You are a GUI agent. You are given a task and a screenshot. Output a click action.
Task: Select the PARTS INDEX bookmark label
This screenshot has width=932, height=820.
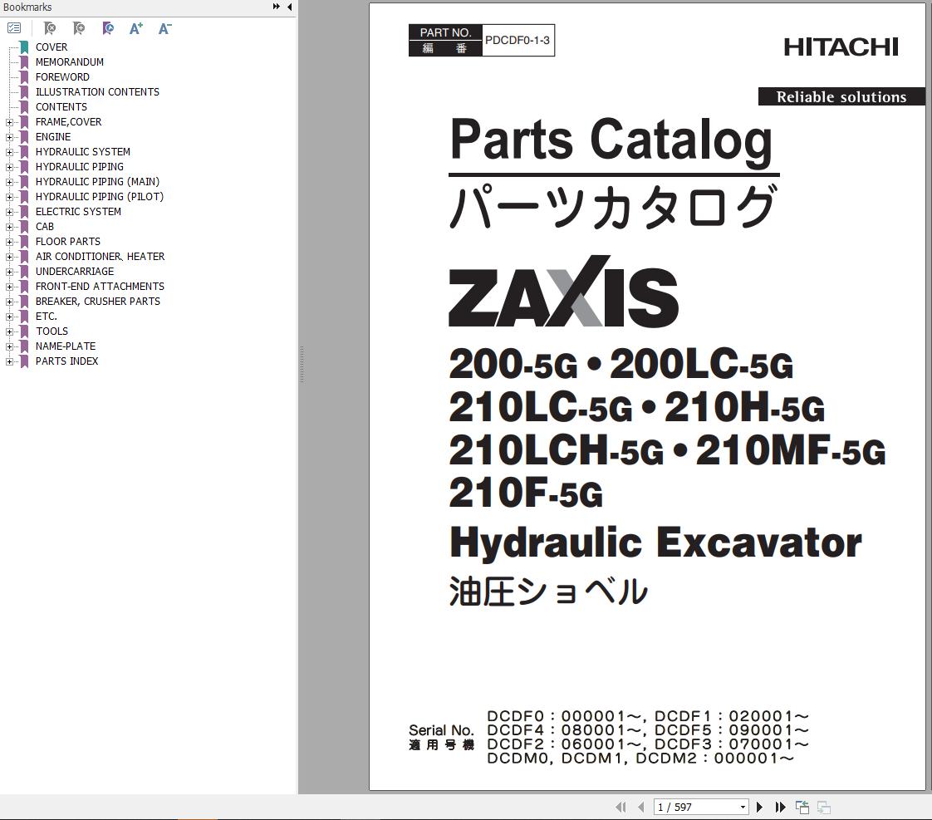[x=66, y=361]
